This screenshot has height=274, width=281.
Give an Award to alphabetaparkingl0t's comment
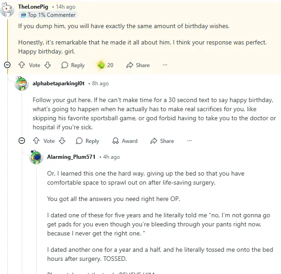[x=125, y=141]
